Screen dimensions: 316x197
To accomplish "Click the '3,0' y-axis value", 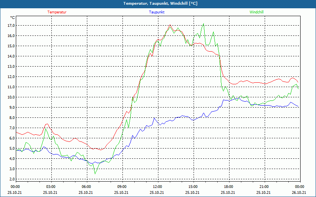I will [12, 169].
